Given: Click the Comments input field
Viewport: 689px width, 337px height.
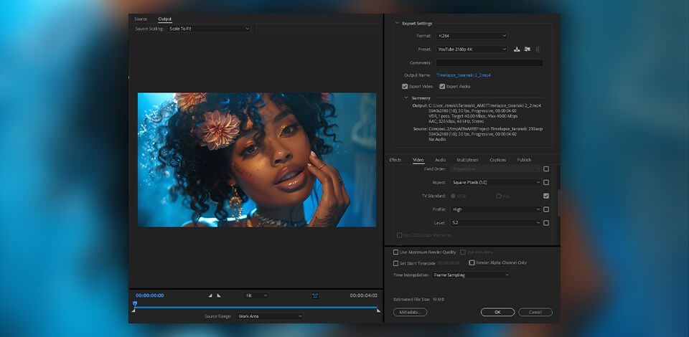Looking at the screenshot, I should coord(489,63).
